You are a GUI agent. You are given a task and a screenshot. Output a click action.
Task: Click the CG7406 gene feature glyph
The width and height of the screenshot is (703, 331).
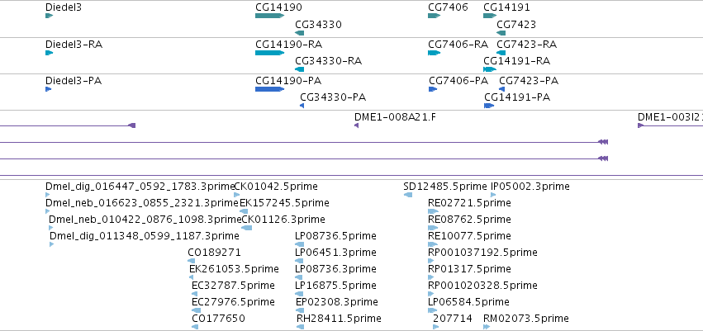coord(435,16)
